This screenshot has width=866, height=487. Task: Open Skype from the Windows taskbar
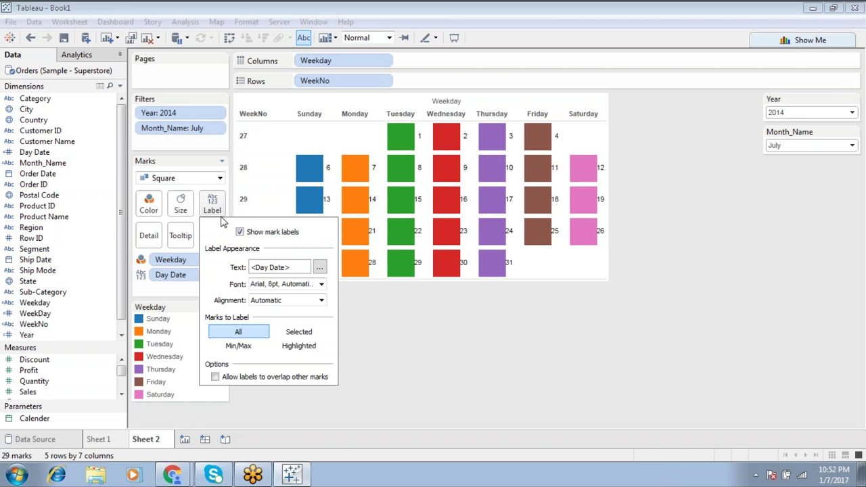pyautogui.click(x=214, y=474)
